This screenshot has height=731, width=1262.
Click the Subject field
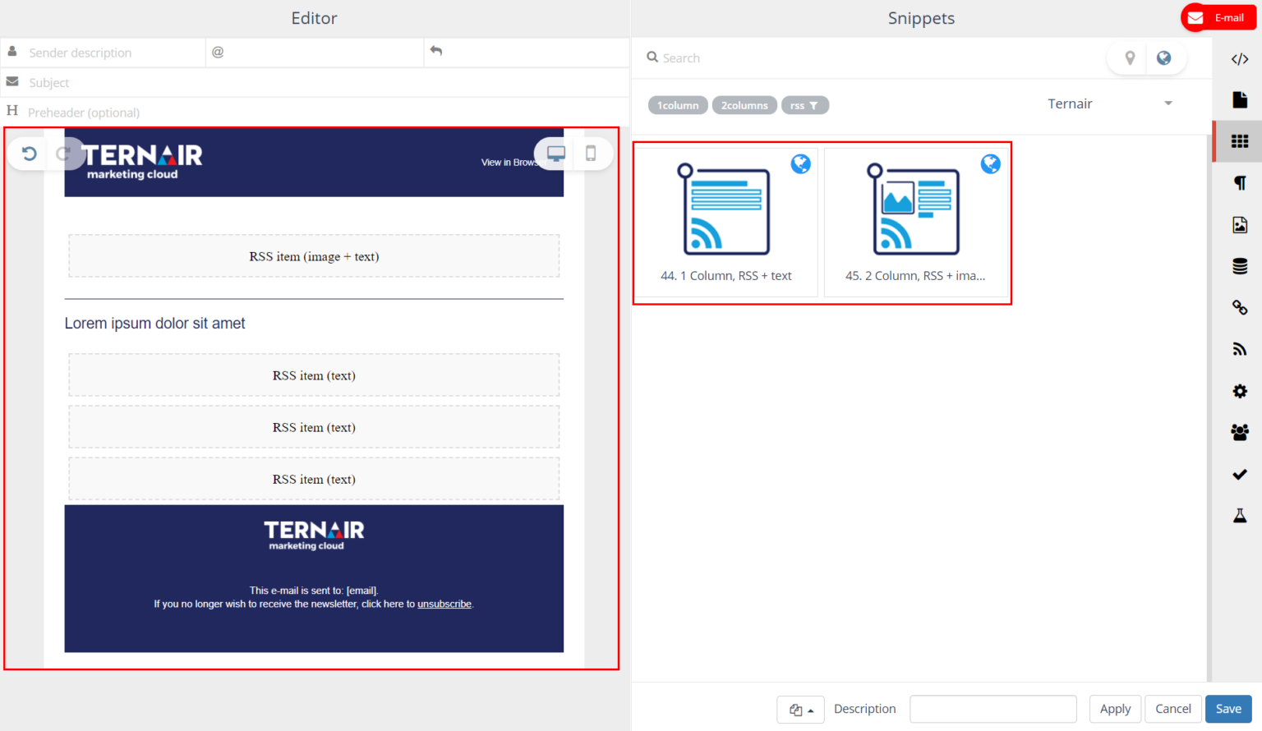point(315,82)
